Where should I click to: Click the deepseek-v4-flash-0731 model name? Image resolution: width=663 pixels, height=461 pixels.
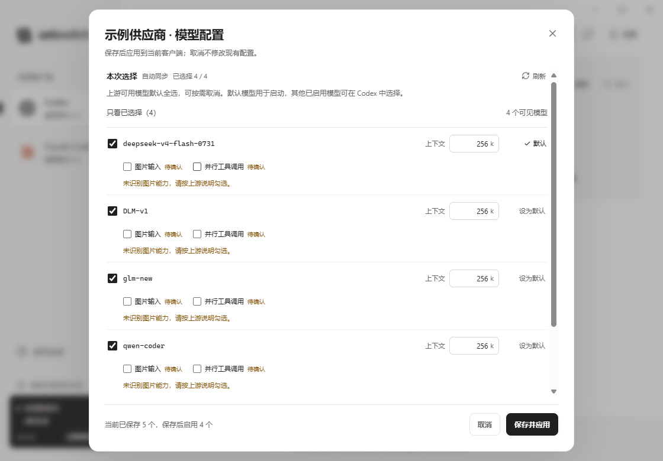tap(169, 144)
